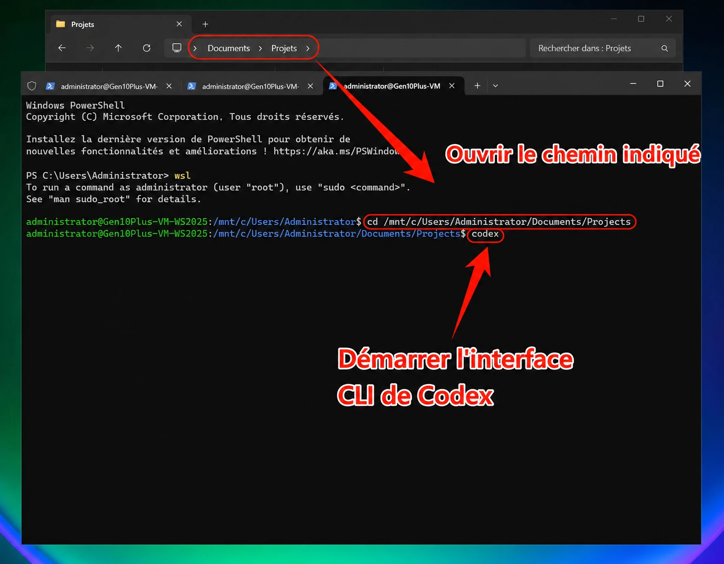
Task: Close the terminal window
Action: click(x=687, y=84)
